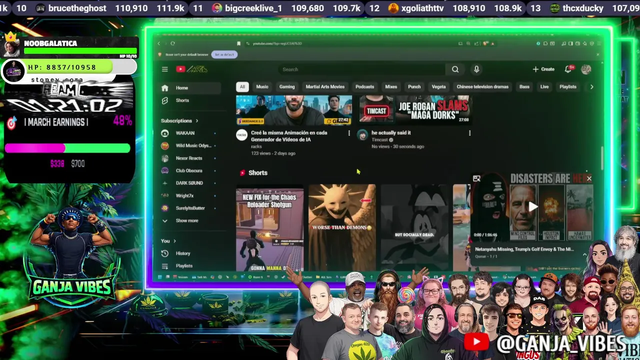Screen dimensions: 640x360
Task: Click the racks channel avatar
Action: coord(242,135)
